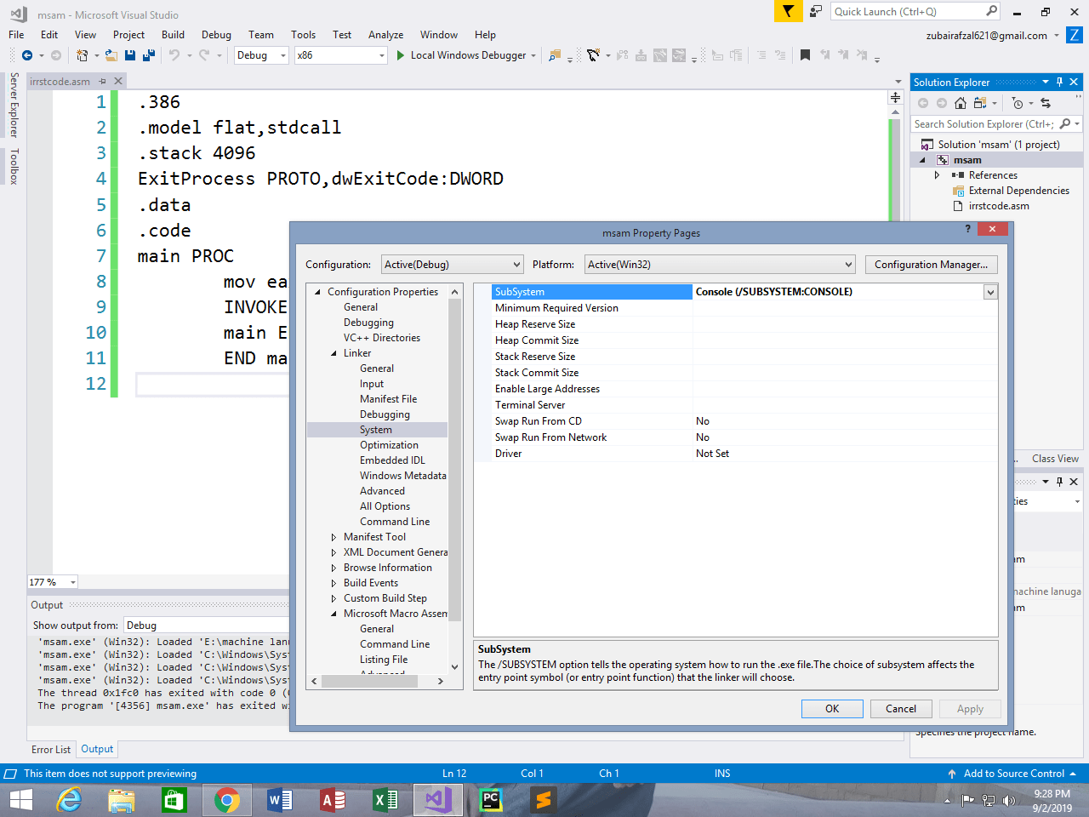Image resolution: width=1089 pixels, height=817 pixels.
Task: Click the bookmark toggle toolbar icon
Action: pyautogui.click(x=805, y=55)
